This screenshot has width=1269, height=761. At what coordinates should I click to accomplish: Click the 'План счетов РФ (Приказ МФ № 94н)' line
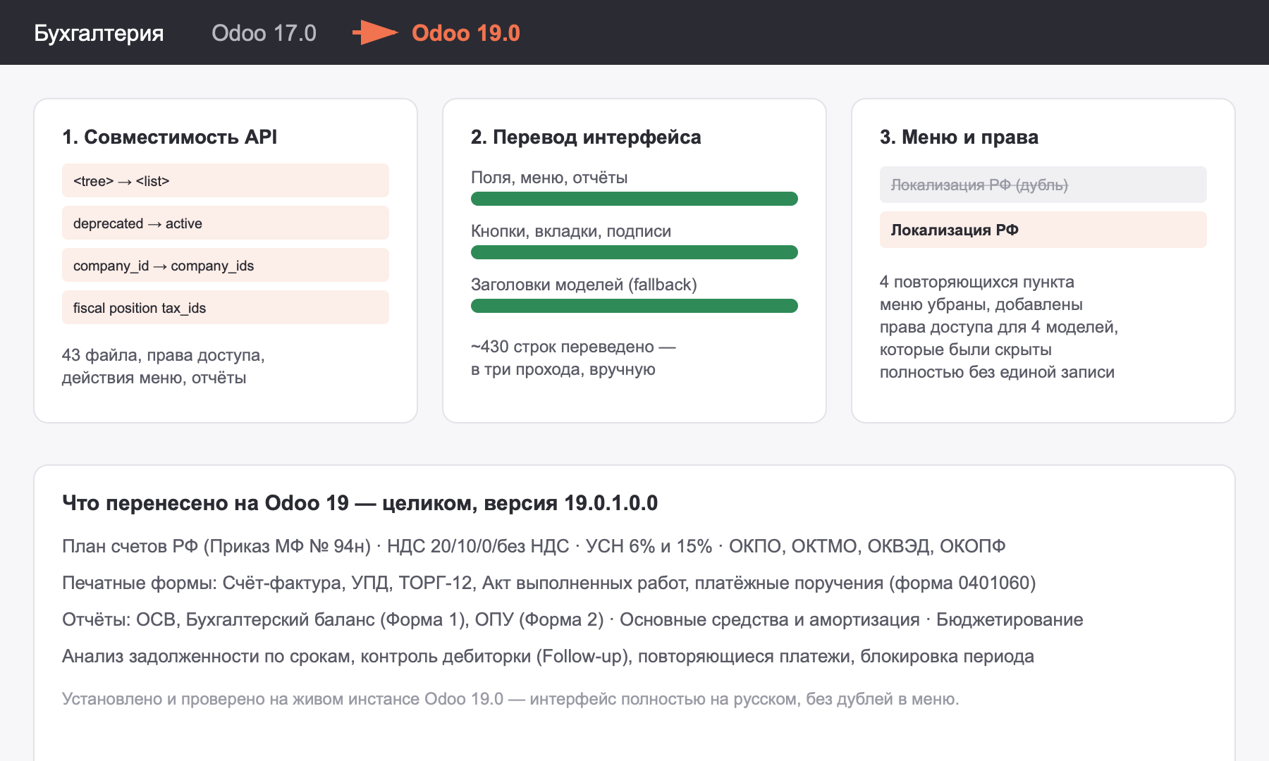tap(534, 546)
